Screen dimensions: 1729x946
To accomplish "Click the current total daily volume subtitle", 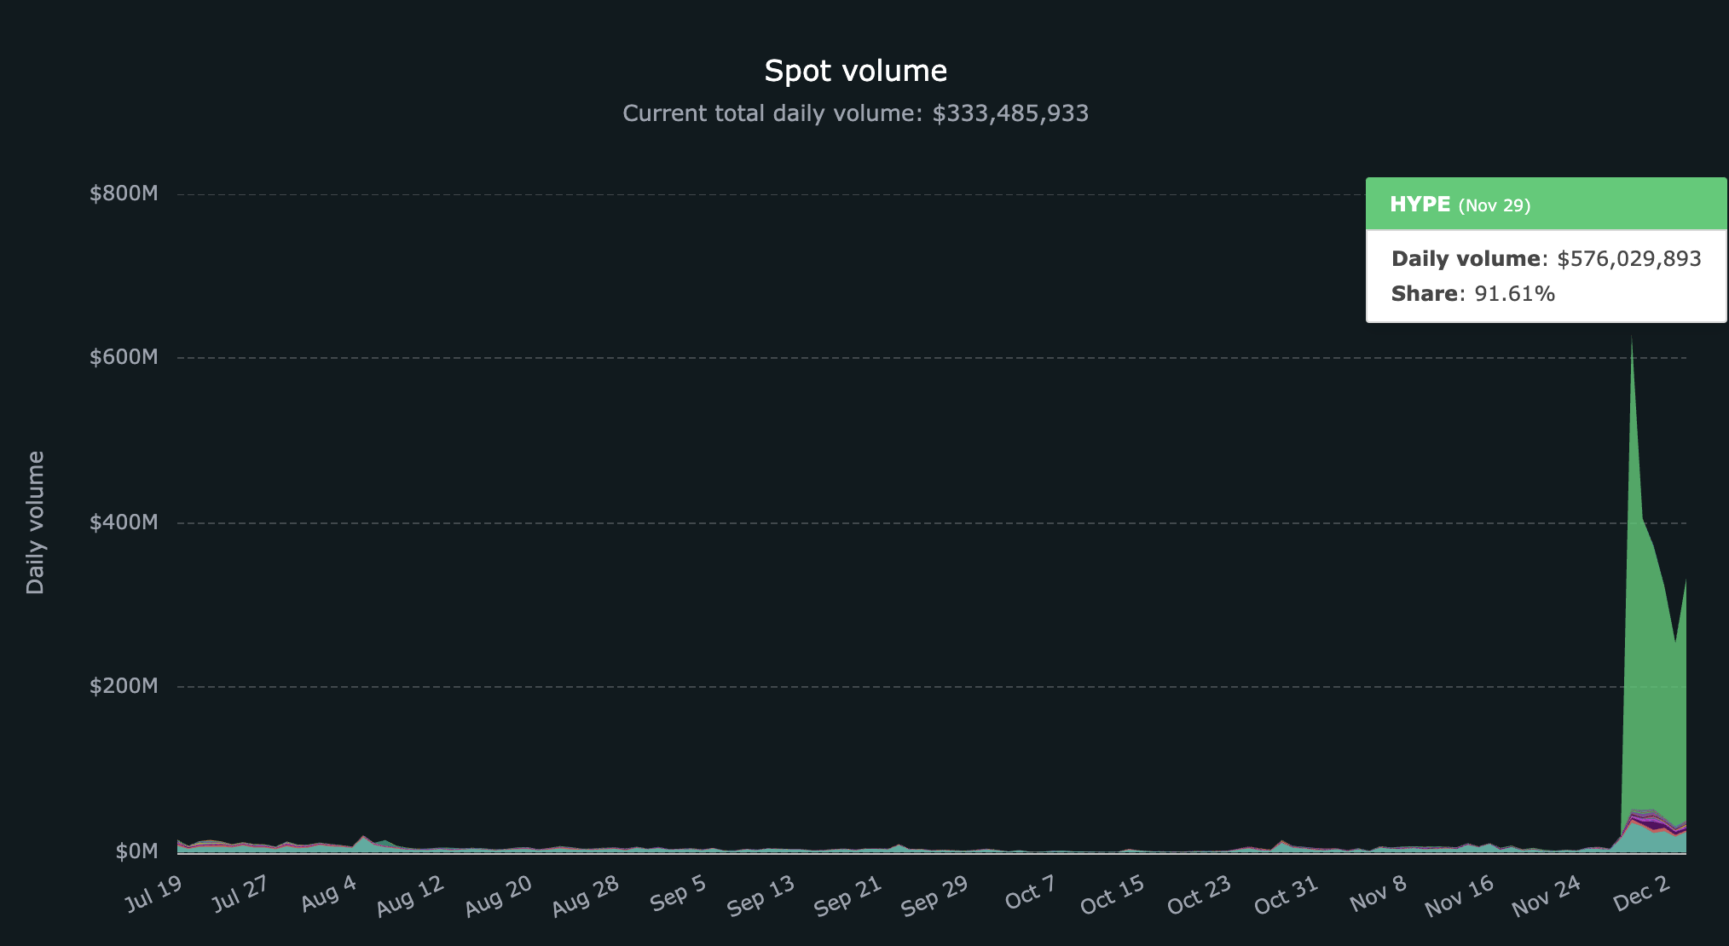I will coord(855,113).
